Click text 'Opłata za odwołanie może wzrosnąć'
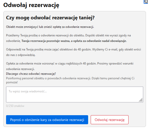Viewport: 148px width, 130px height. pos(30,63)
